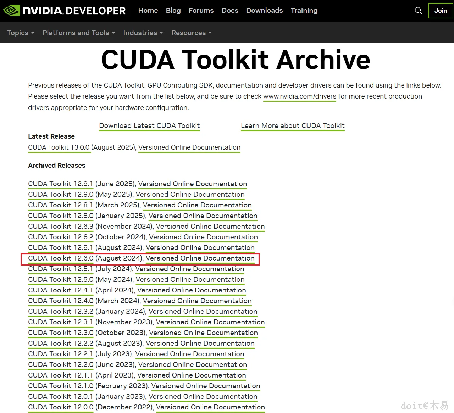This screenshot has height=413, width=454.
Task: Open CUDA Toolkit 12.4.0 link
Action: click(x=61, y=301)
